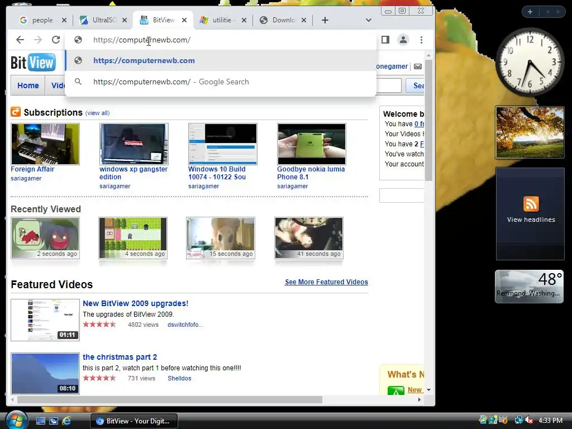Close the utilities tab

pos(244,20)
